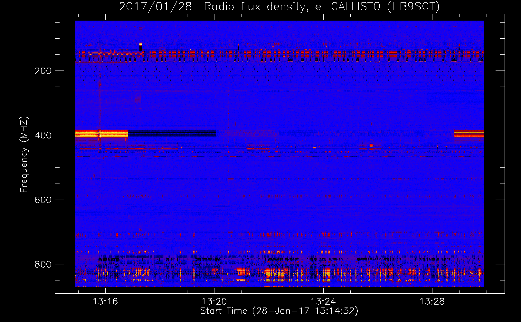Click the dark black band following the 400 MHz emission
This screenshot has width=521, height=322.
(x=172, y=133)
